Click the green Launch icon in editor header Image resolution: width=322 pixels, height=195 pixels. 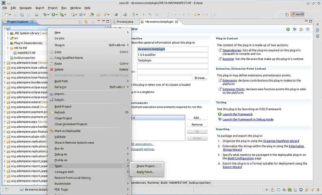point(288,29)
